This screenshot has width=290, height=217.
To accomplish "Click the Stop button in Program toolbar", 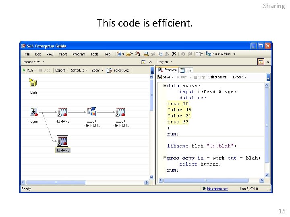I will tap(199, 77).
